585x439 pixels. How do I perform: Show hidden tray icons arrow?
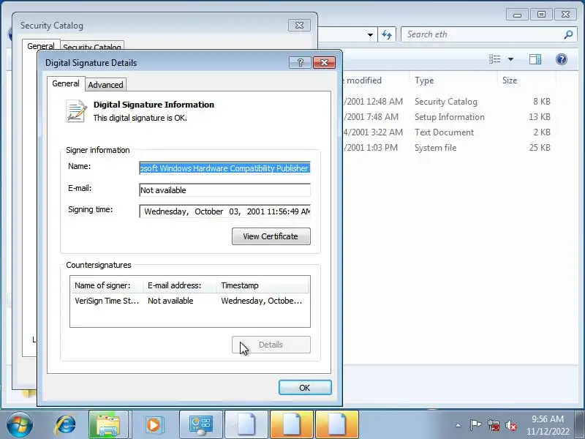(458, 425)
